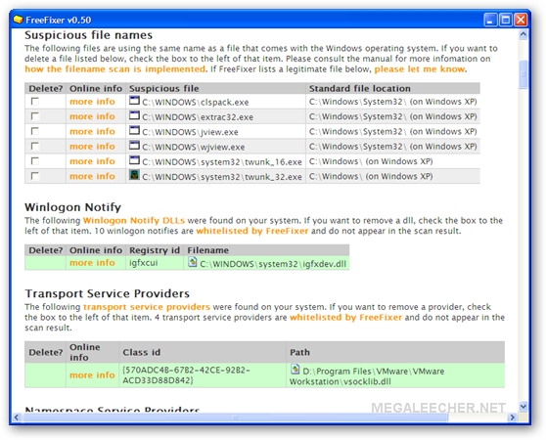Tick the delete checkbox for wjview.exe
This screenshot has width=546, height=440.
click(35, 146)
